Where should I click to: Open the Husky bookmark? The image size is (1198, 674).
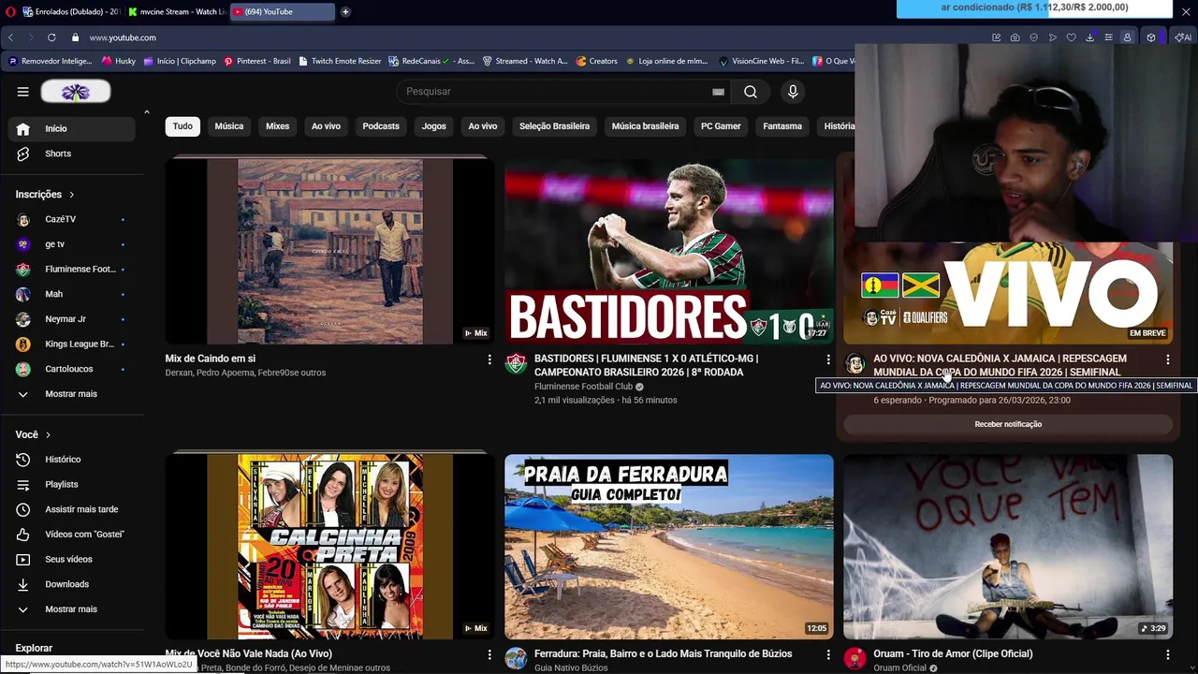(x=119, y=61)
